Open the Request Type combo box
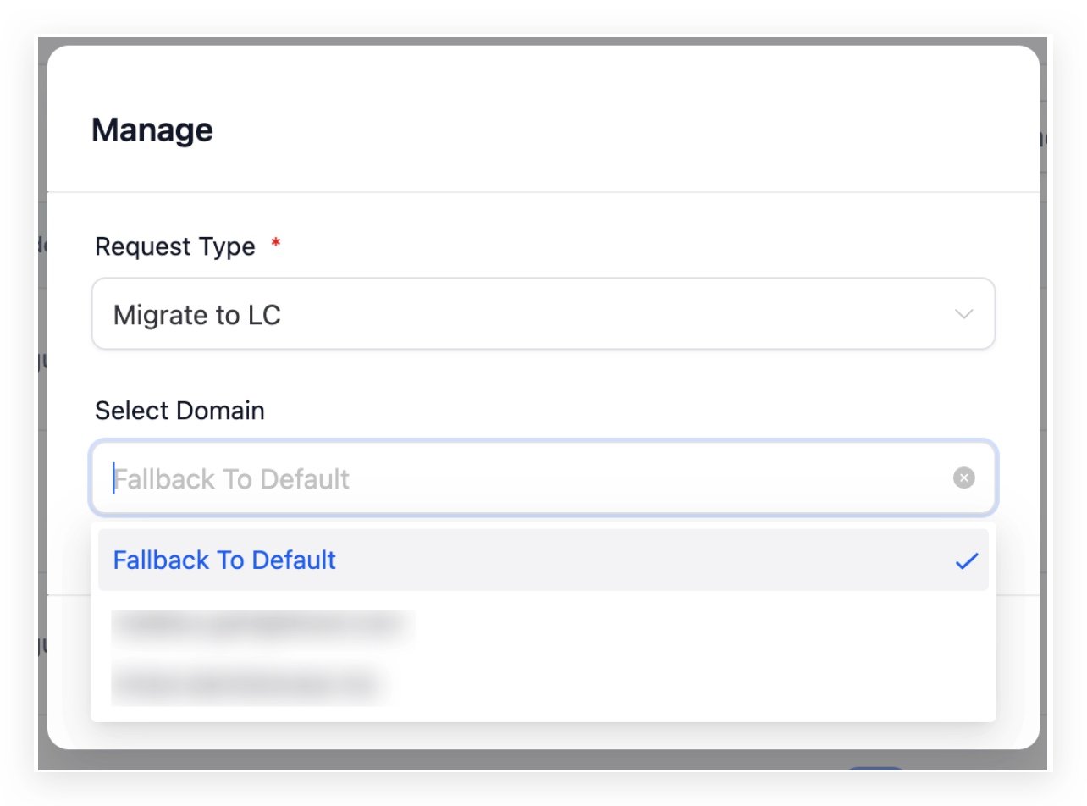The width and height of the screenshot is (1087, 806). click(542, 314)
